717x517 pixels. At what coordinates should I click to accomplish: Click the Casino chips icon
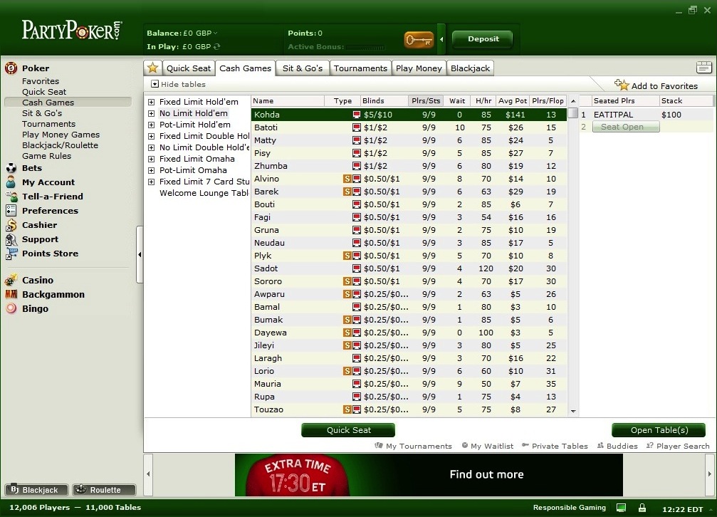(x=11, y=280)
